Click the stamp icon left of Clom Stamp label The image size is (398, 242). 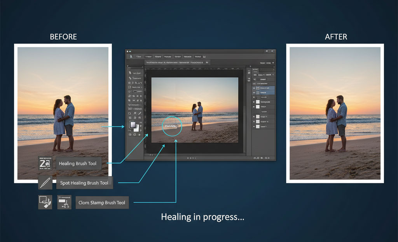pos(64,202)
